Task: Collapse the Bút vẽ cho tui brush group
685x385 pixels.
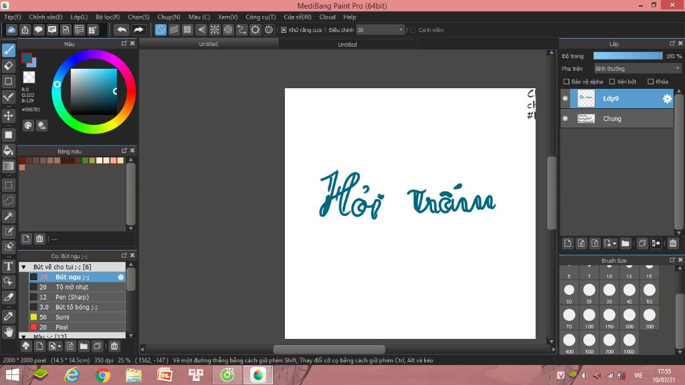Action: click(23, 267)
